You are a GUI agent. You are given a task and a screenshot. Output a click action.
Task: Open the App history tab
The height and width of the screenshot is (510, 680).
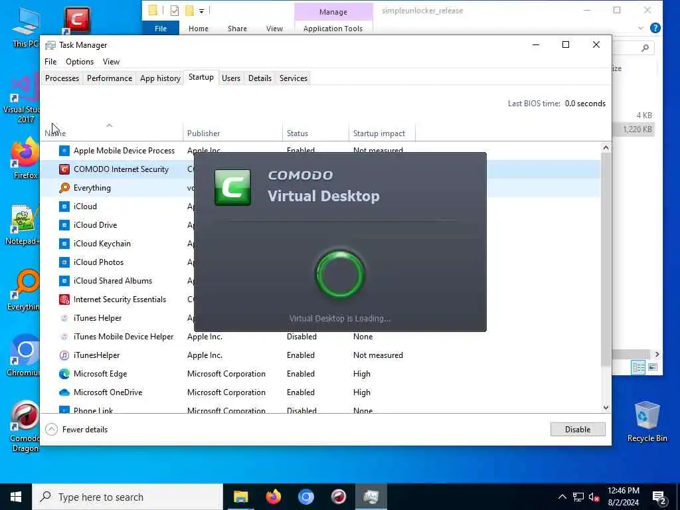tap(160, 78)
